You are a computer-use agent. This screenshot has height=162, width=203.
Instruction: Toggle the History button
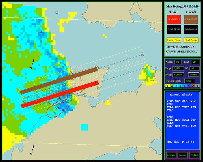coord(193,75)
